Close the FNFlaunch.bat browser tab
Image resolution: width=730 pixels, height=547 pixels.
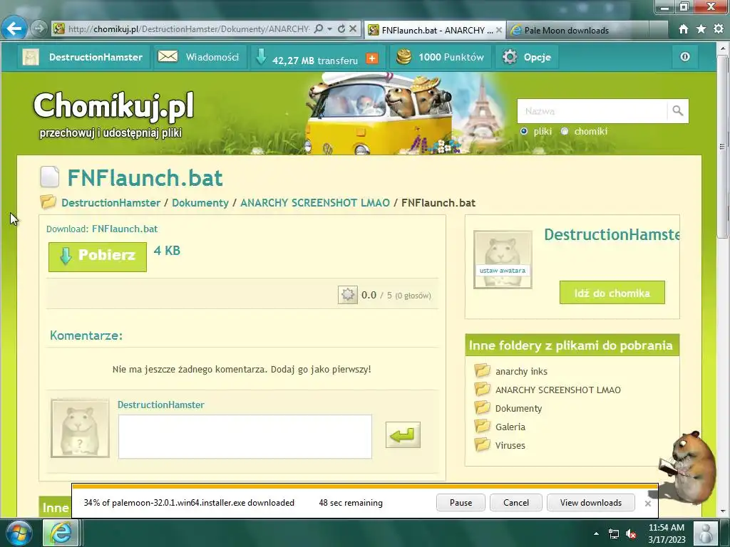tap(499, 30)
